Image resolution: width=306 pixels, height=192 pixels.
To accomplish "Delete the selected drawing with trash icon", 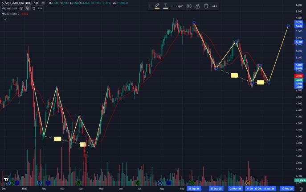I will tap(206, 6).
